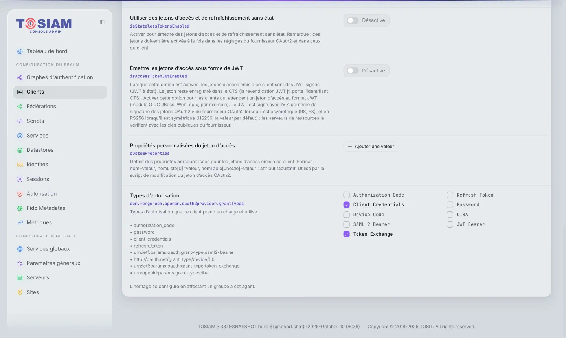The height and width of the screenshot is (338, 566).
Task: Open the Autorisation sidebar entry
Action: click(60, 194)
